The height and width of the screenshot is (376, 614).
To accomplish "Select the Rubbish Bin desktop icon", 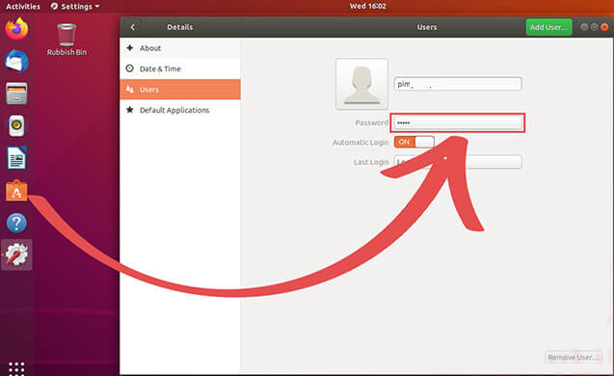I will (x=67, y=40).
